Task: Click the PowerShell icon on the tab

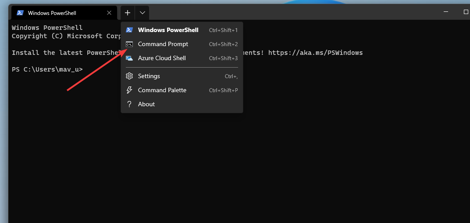Action: [x=20, y=13]
